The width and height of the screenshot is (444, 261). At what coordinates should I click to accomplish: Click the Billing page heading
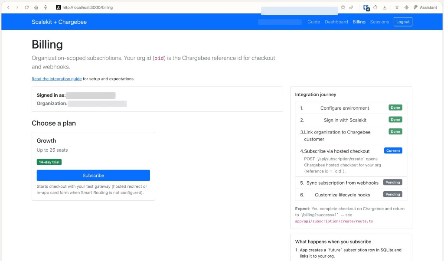click(x=47, y=45)
